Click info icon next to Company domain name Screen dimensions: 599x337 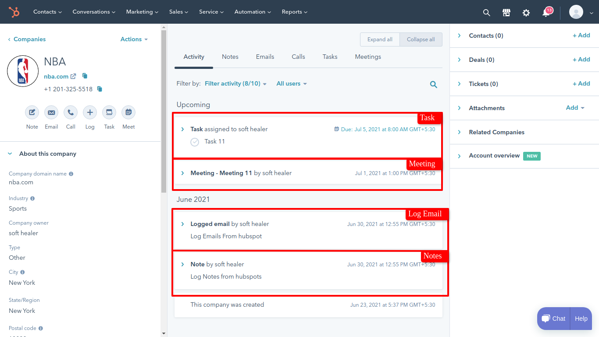71,174
